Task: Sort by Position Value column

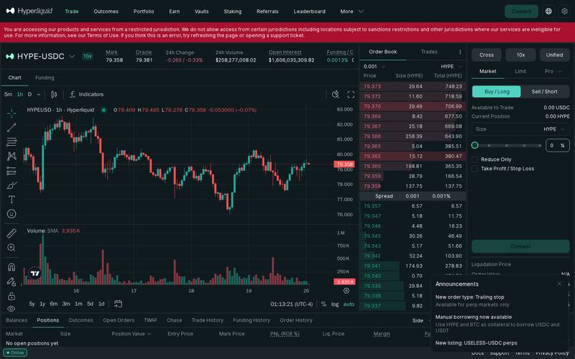Action: click(x=132, y=334)
